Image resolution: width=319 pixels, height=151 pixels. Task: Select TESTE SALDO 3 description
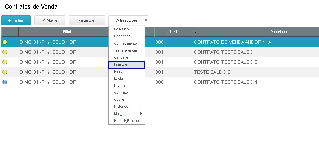point(212,72)
